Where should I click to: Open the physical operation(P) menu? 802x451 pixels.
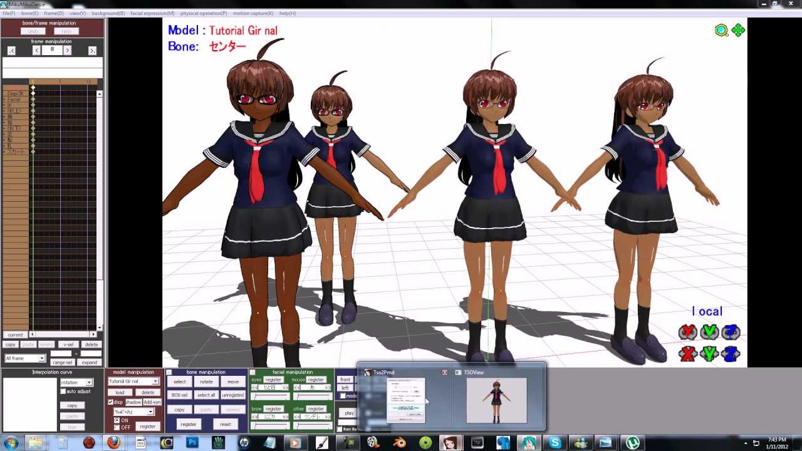(x=204, y=13)
